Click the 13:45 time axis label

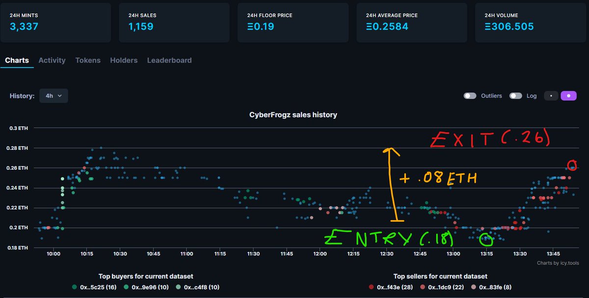click(x=553, y=254)
